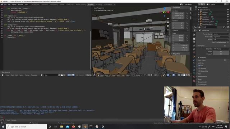Click the Location X value field

coord(178,13)
